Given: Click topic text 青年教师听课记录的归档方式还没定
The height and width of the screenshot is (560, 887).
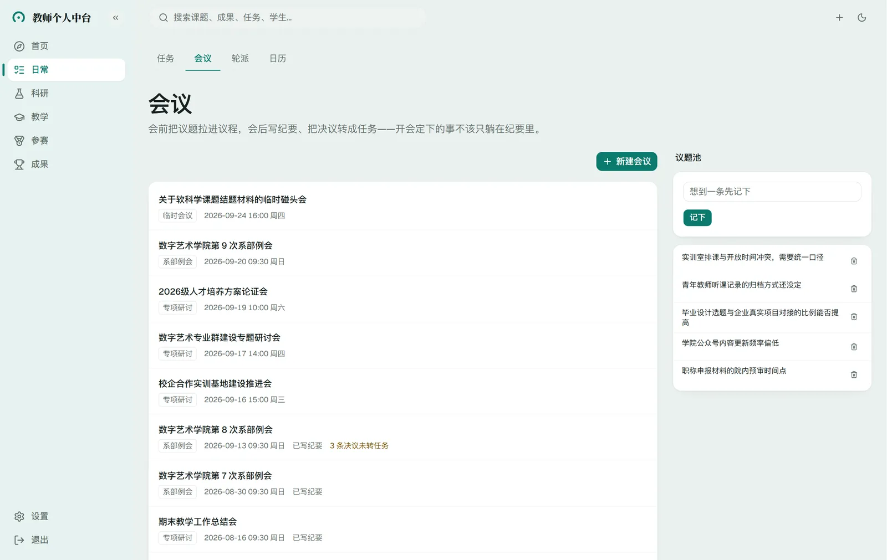Looking at the screenshot, I should coord(742,285).
